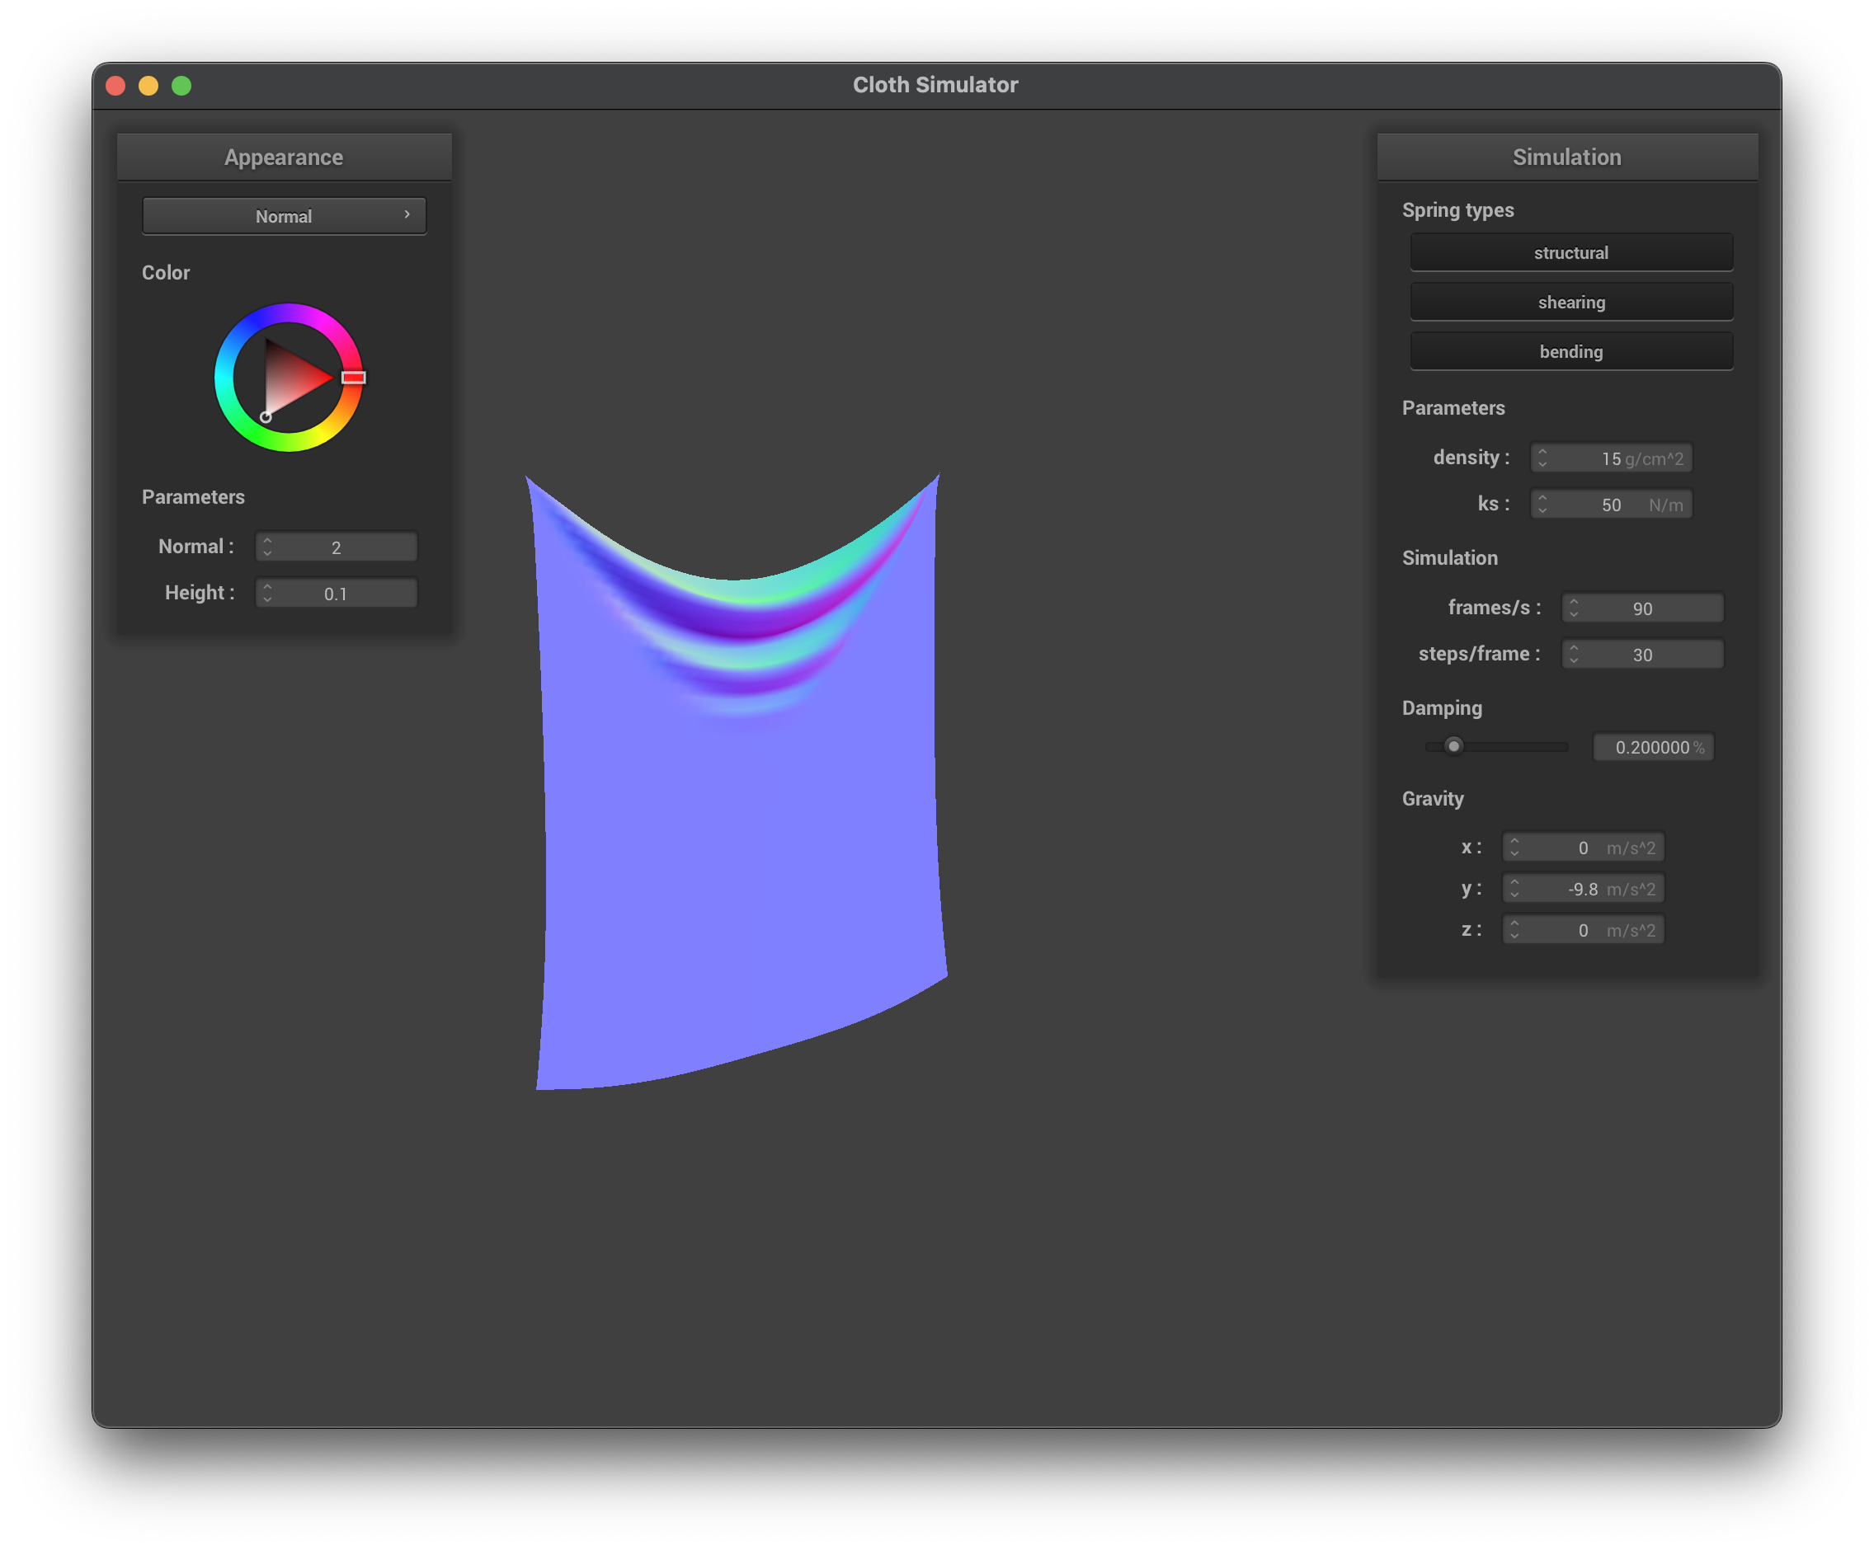Toggle shearing spring type
This screenshot has width=1874, height=1550.
(1570, 303)
